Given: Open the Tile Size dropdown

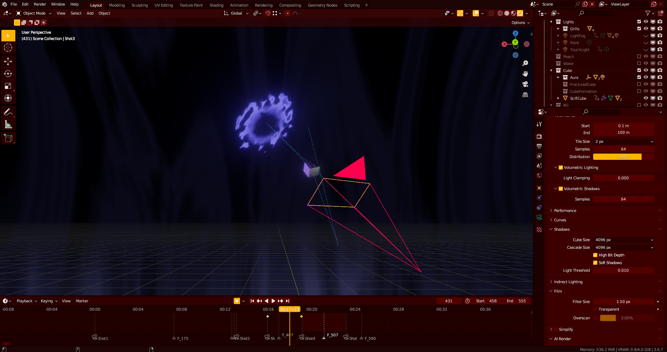Looking at the screenshot, I should [x=623, y=141].
